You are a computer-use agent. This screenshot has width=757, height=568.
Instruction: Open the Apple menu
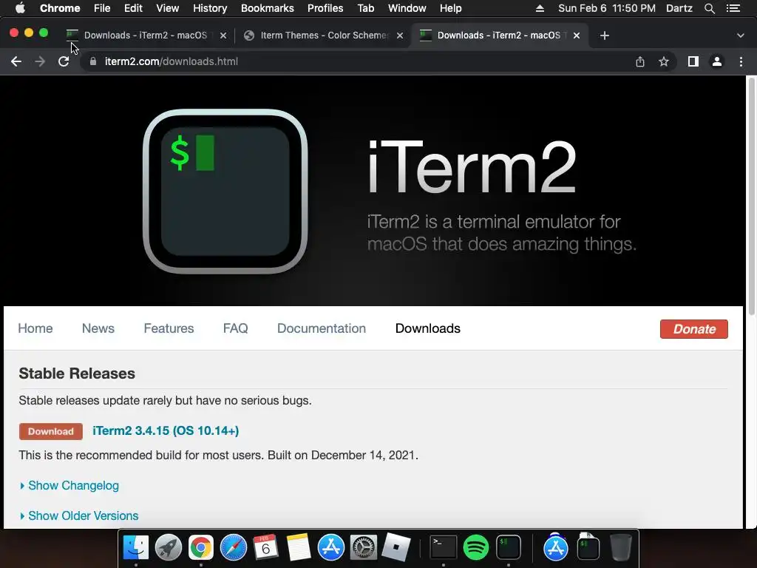tap(20, 8)
